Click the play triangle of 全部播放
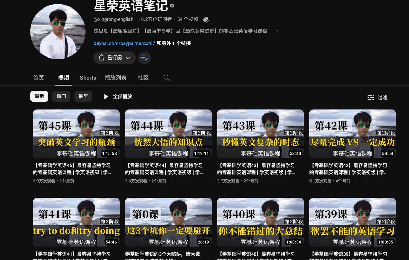This screenshot has width=409, height=260. pyautogui.click(x=106, y=97)
